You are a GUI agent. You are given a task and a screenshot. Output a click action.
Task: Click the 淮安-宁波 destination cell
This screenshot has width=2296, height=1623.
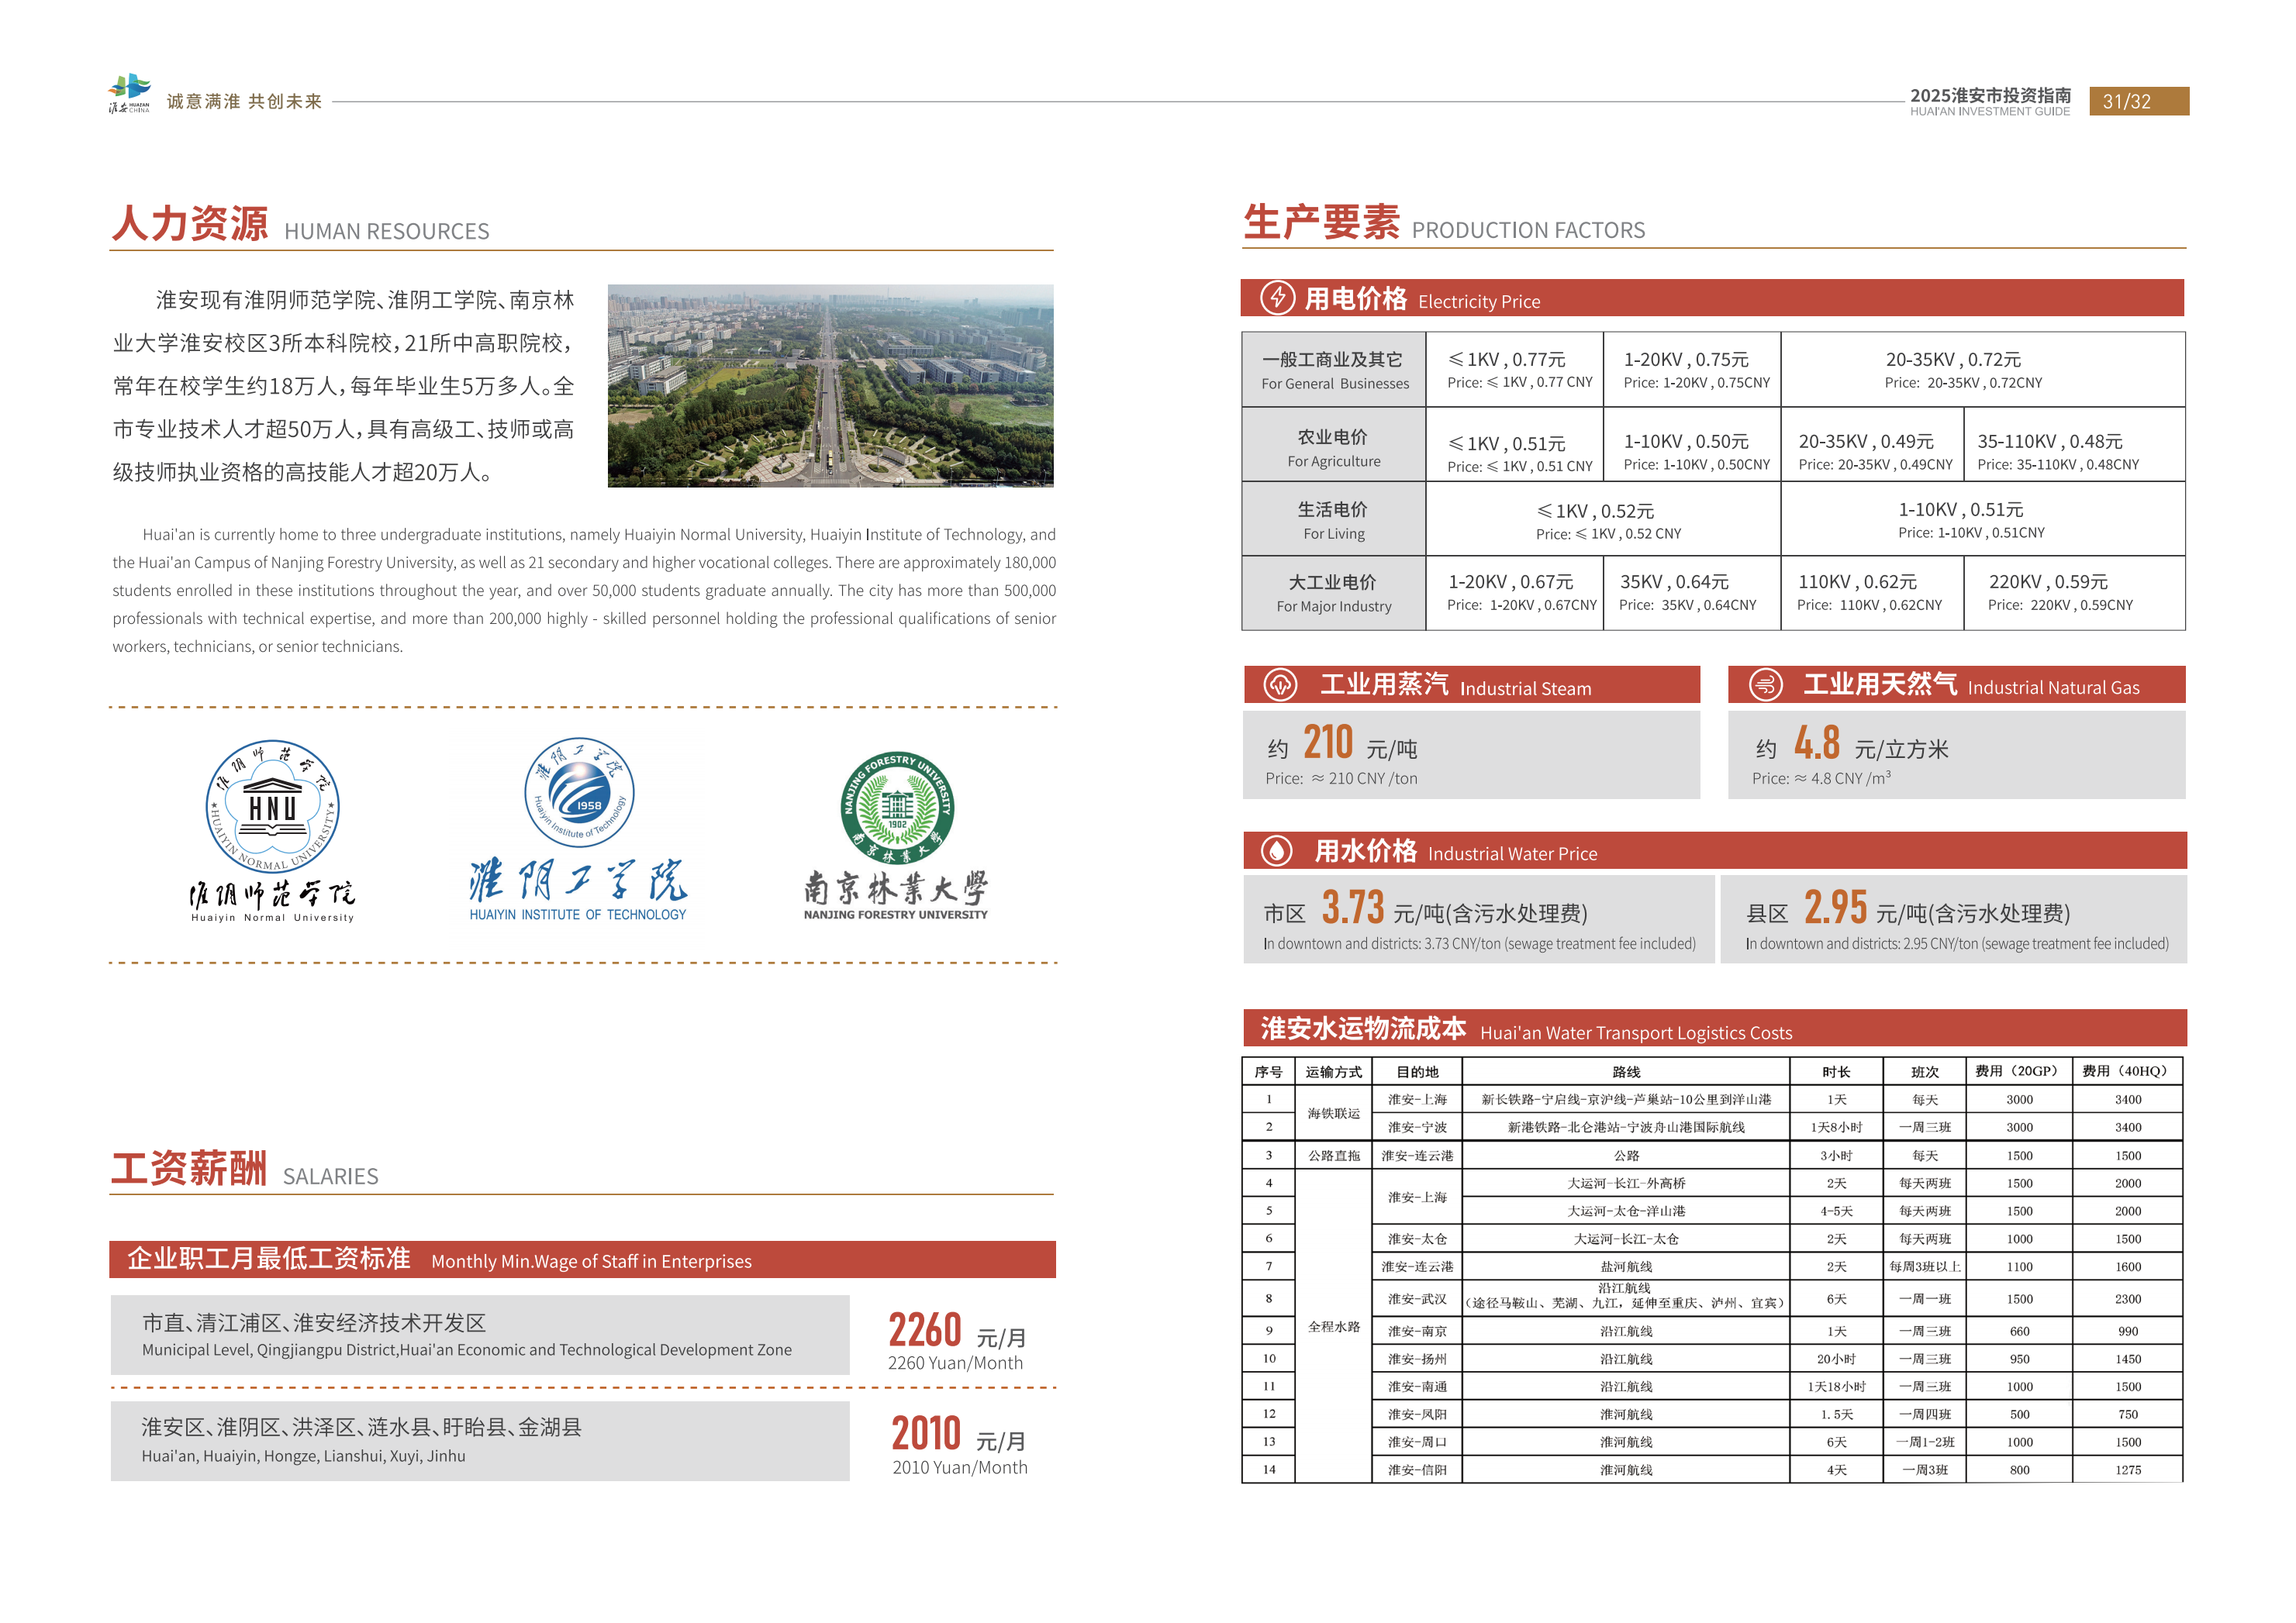pyautogui.click(x=1417, y=1127)
